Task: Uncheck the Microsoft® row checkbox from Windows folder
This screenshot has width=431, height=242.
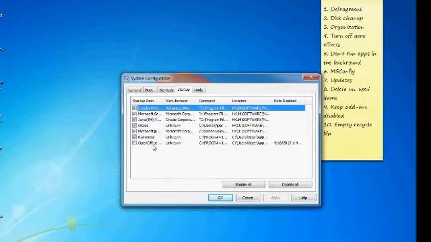Action: pos(134,131)
